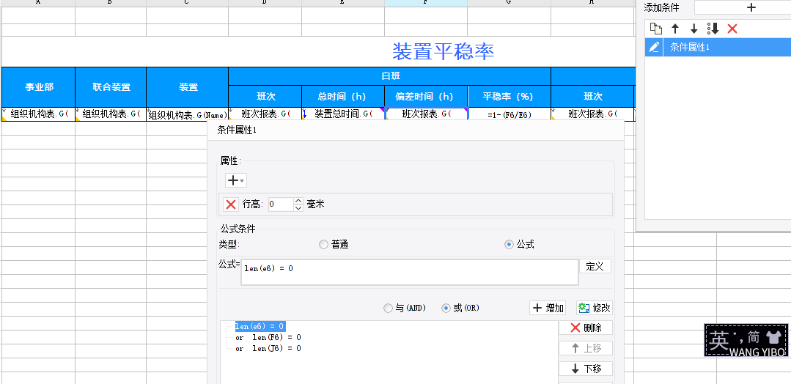Click the 总时间（h） header cell
This screenshot has width=791, height=384.
(343, 97)
